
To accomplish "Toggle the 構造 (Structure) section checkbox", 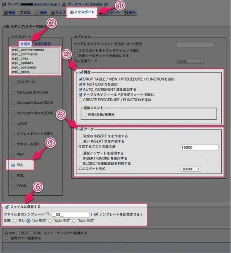I will click(x=81, y=72).
